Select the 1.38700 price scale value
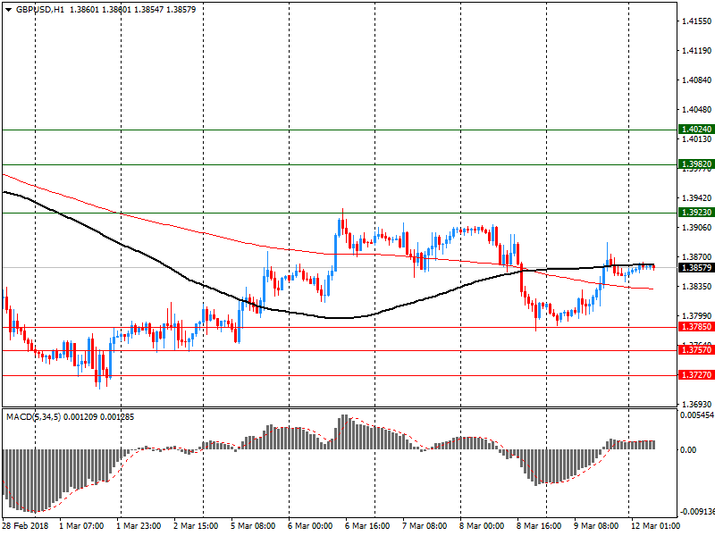 pos(697,257)
